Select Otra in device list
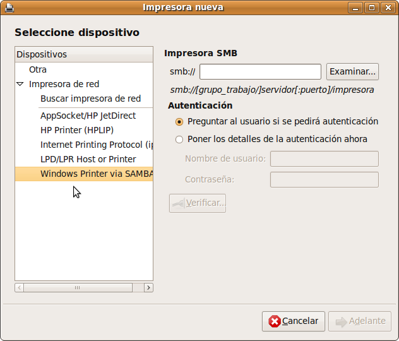 pyautogui.click(x=38, y=69)
